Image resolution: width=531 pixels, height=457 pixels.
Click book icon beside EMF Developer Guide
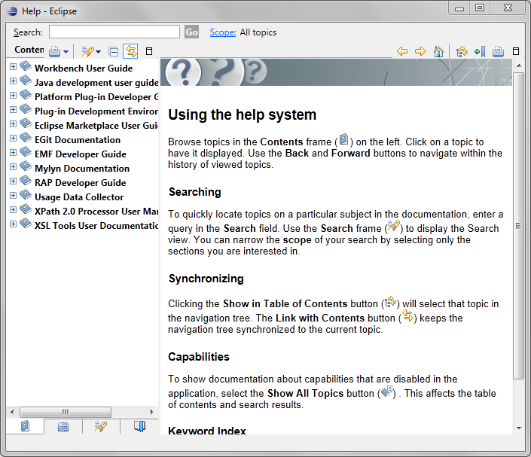26,151
